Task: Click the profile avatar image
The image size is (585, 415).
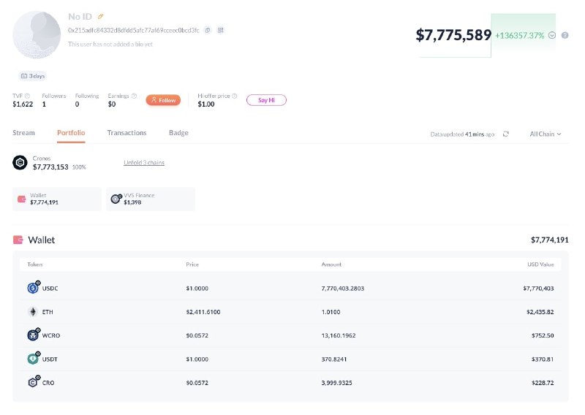Action: (37, 34)
